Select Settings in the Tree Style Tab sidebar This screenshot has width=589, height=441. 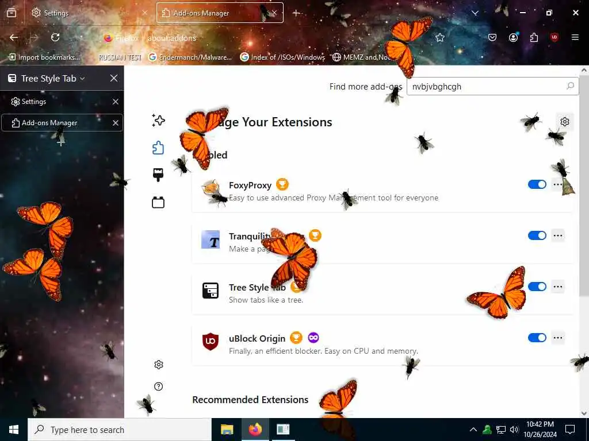[x=62, y=102]
